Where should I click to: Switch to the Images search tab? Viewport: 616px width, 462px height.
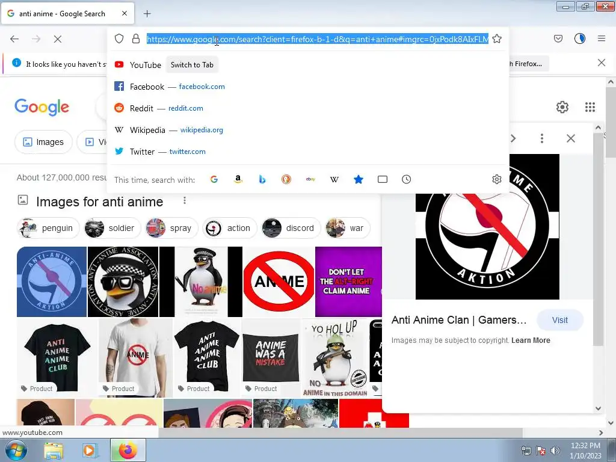43,142
